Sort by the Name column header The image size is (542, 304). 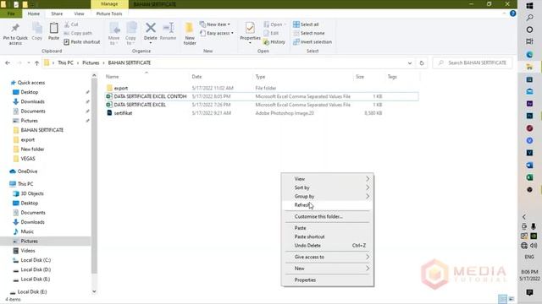point(113,77)
